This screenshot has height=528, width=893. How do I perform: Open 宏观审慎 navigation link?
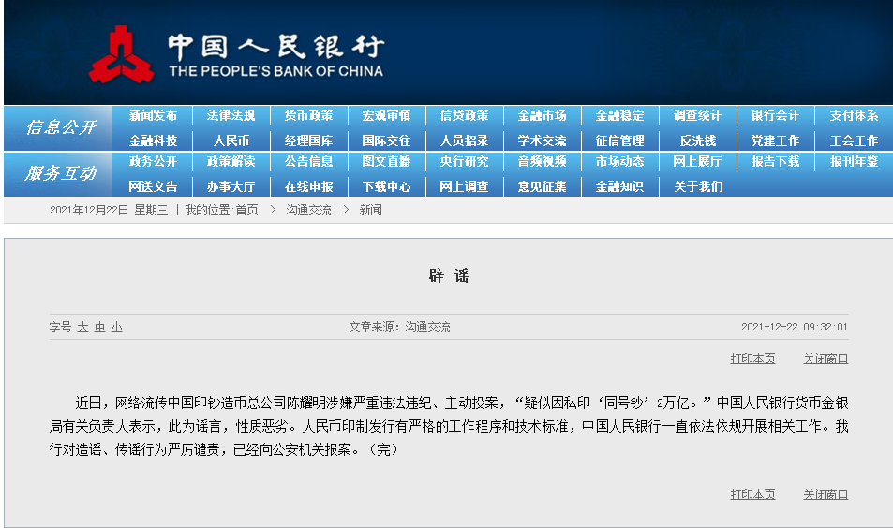click(386, 115)
